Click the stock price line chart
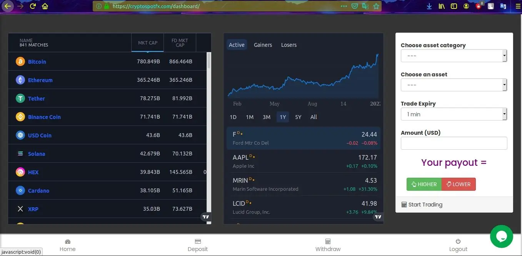522x256 pixels. (x=303, y=75)
